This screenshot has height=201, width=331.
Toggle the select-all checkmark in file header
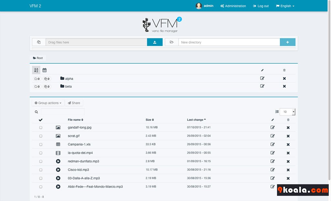point(40,120)
